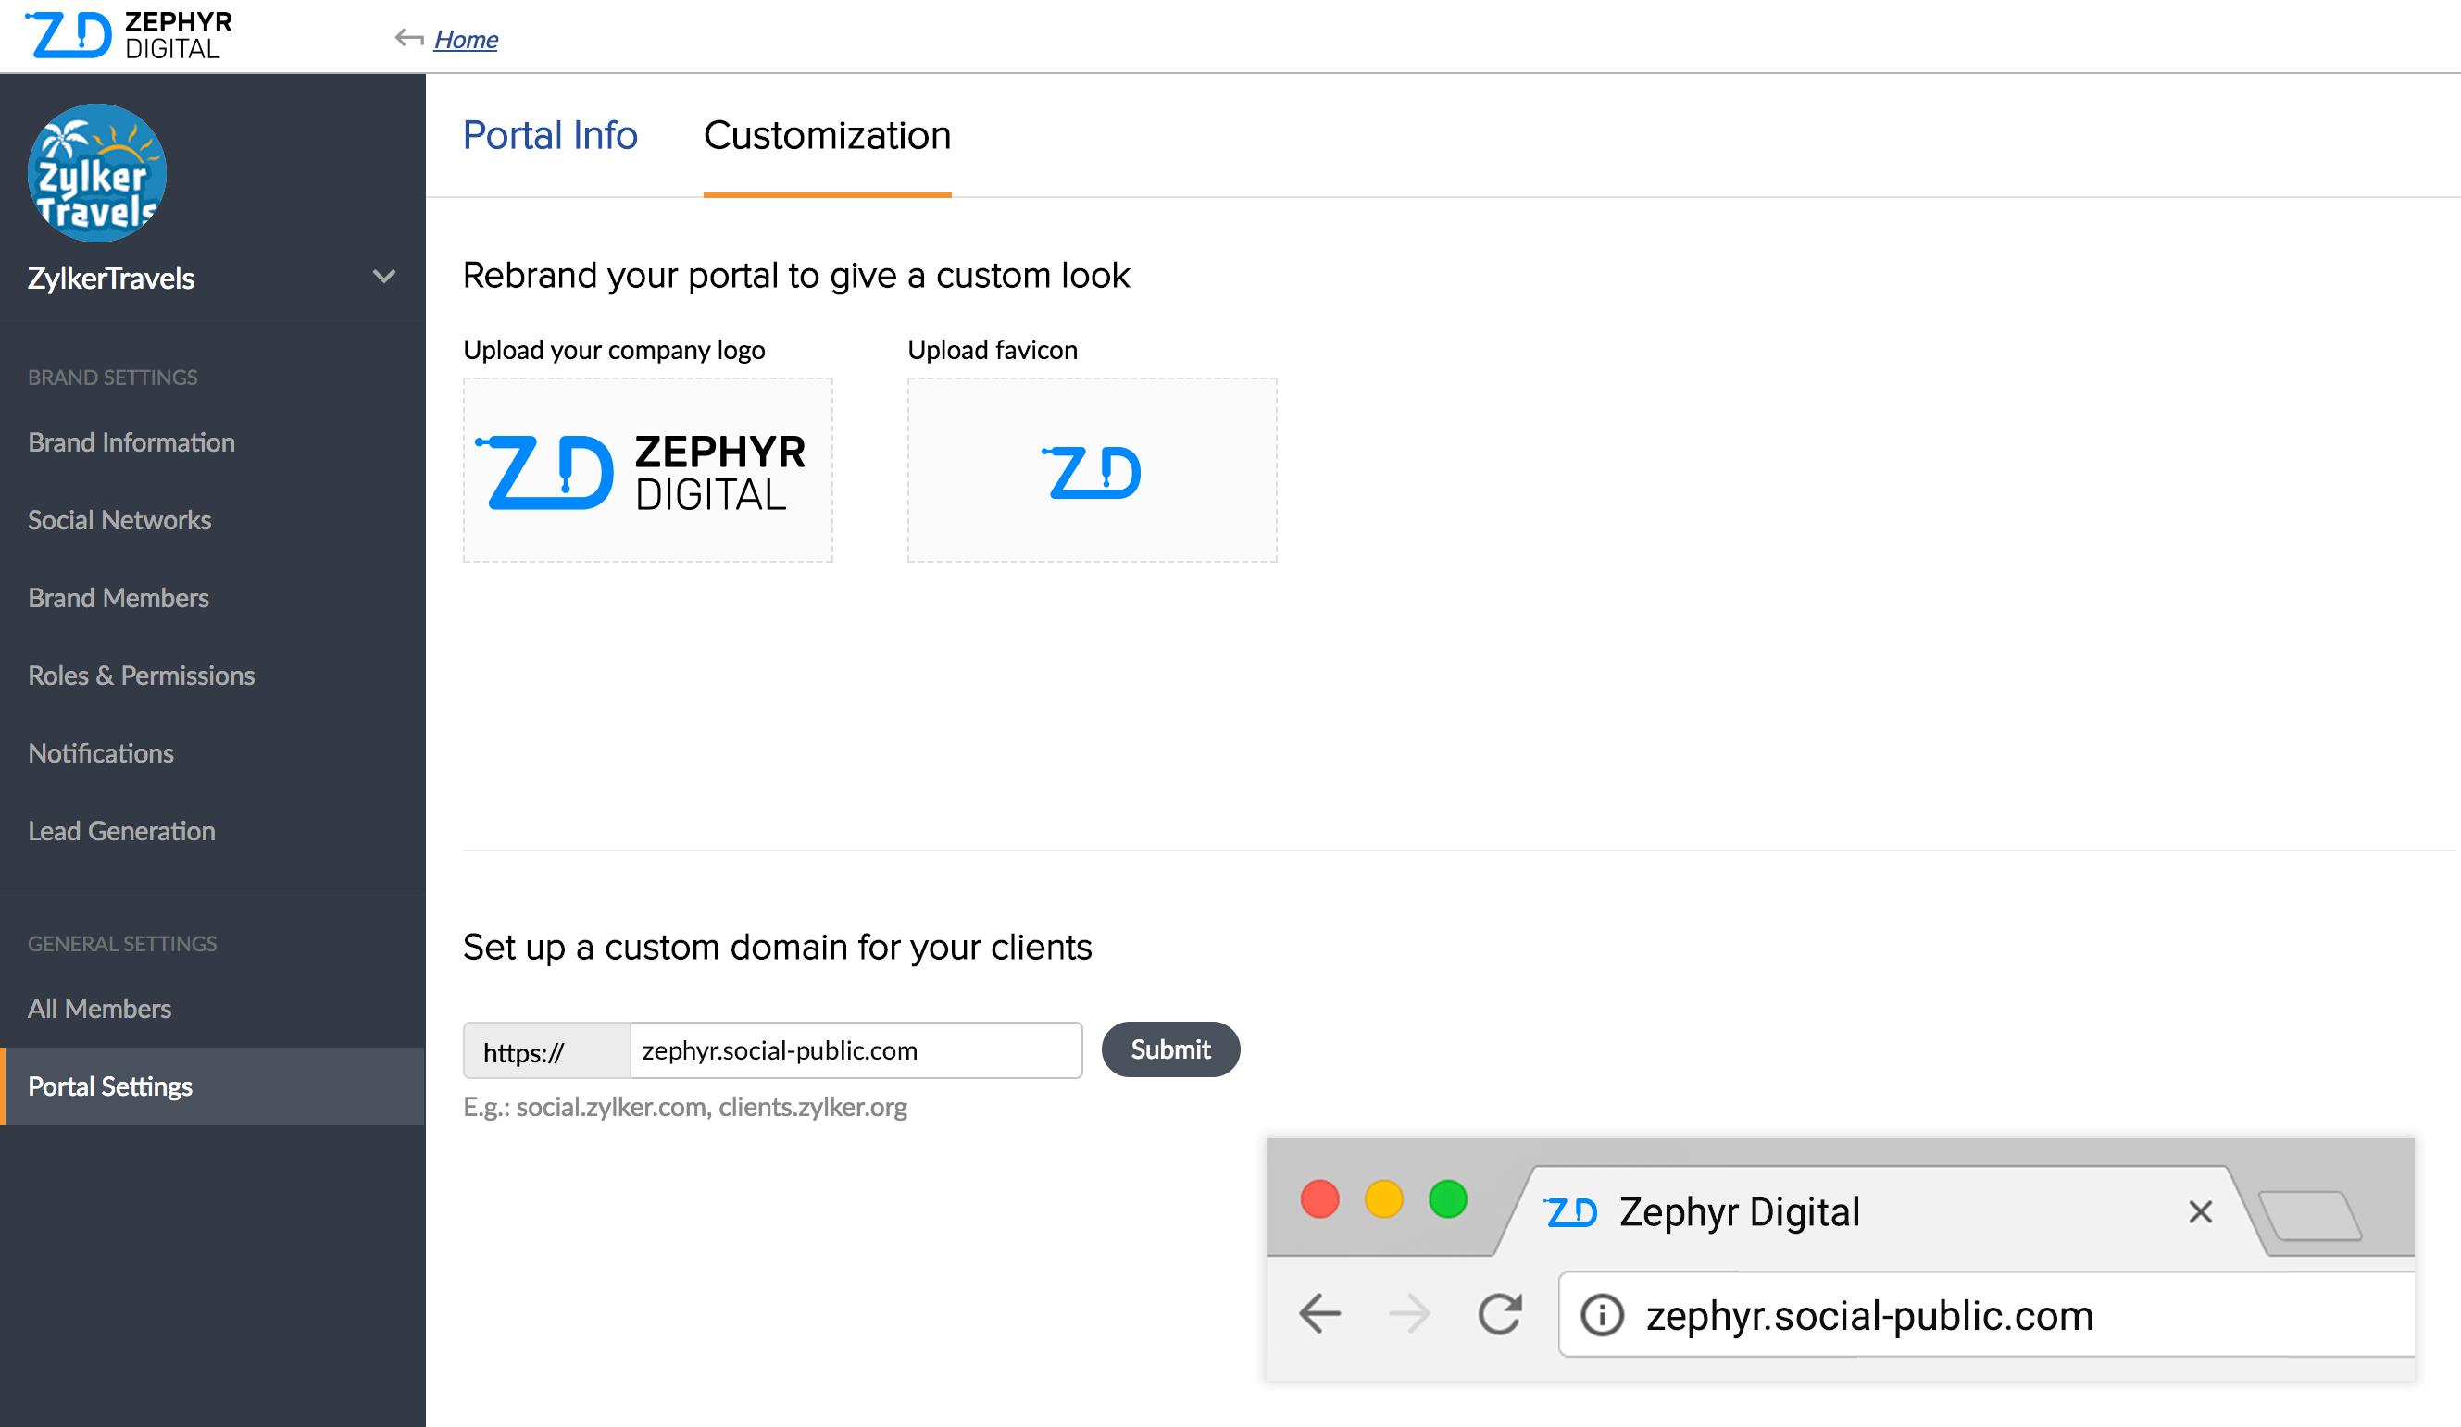This screenshot has width=2461, height=1427.
Task: Open the Home link
Action: point(466,39)
